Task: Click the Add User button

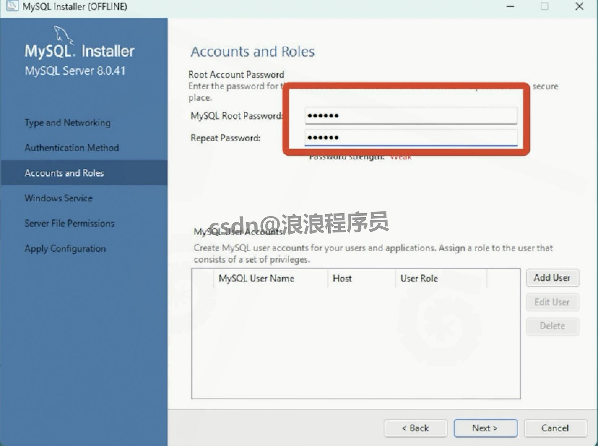Action: click(552, 278)
